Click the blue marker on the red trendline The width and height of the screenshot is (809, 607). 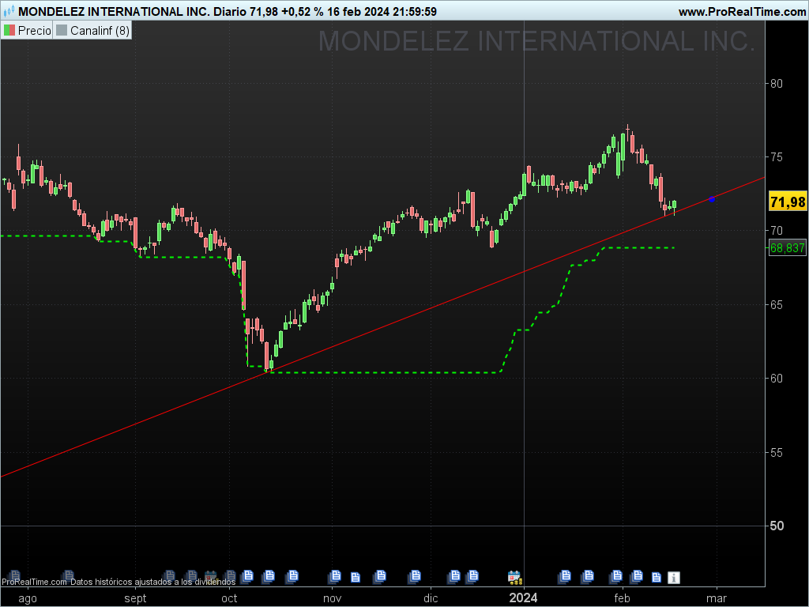point(712,198)
